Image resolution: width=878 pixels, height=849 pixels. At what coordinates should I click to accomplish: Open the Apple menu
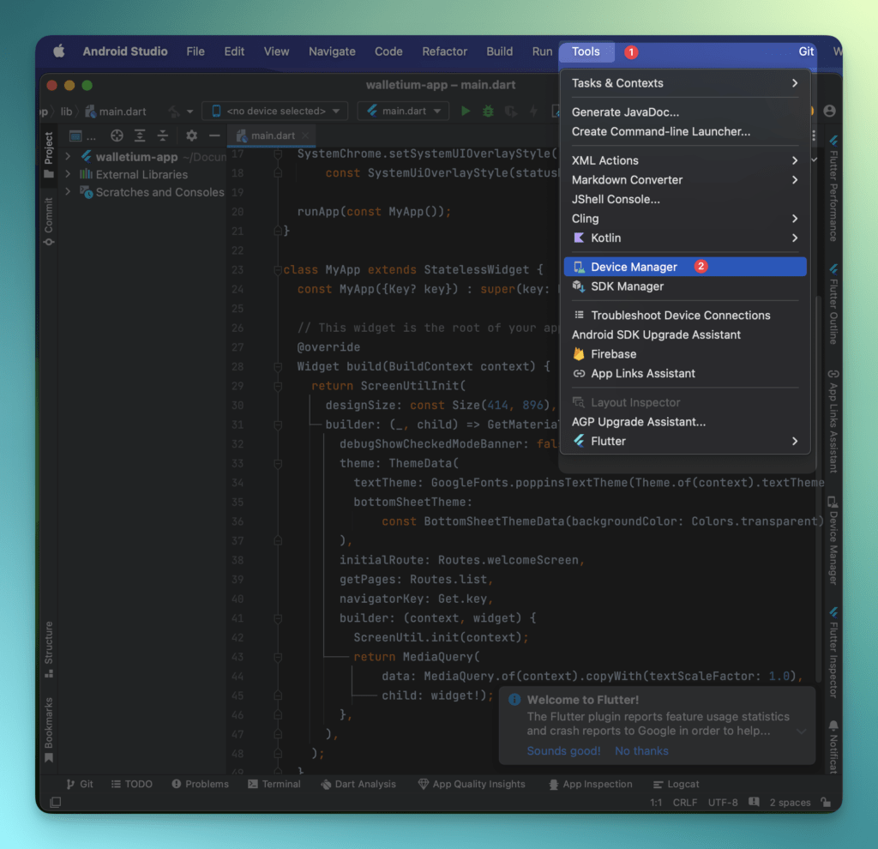point(59,51)
